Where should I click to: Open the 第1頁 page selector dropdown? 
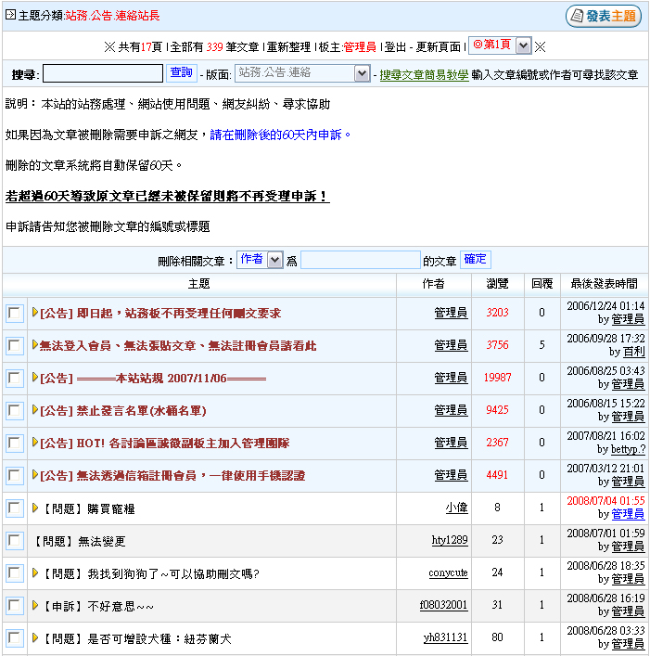tap(523, 45)
